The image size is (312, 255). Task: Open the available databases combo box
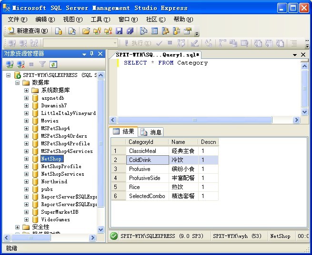(81, 43)
